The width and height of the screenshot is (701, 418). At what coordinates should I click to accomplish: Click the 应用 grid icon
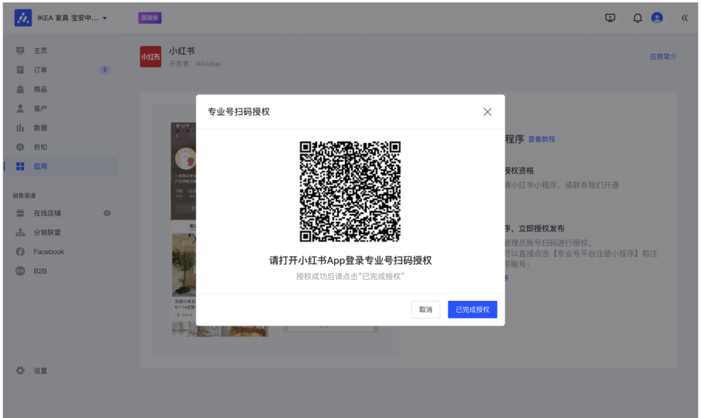[x=20, y=166]
